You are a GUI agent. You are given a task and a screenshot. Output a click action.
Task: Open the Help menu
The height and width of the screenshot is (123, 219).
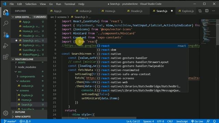click(x=81, y=4)
